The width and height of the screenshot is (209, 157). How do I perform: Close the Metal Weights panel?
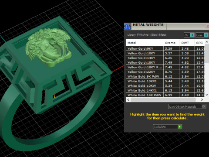pos(207,26)
